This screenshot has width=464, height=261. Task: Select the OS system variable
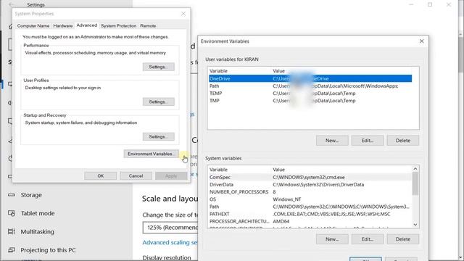[x=310, y=199]
